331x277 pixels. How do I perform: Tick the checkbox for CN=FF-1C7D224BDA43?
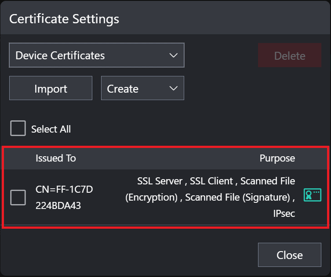tap(18, 198)
